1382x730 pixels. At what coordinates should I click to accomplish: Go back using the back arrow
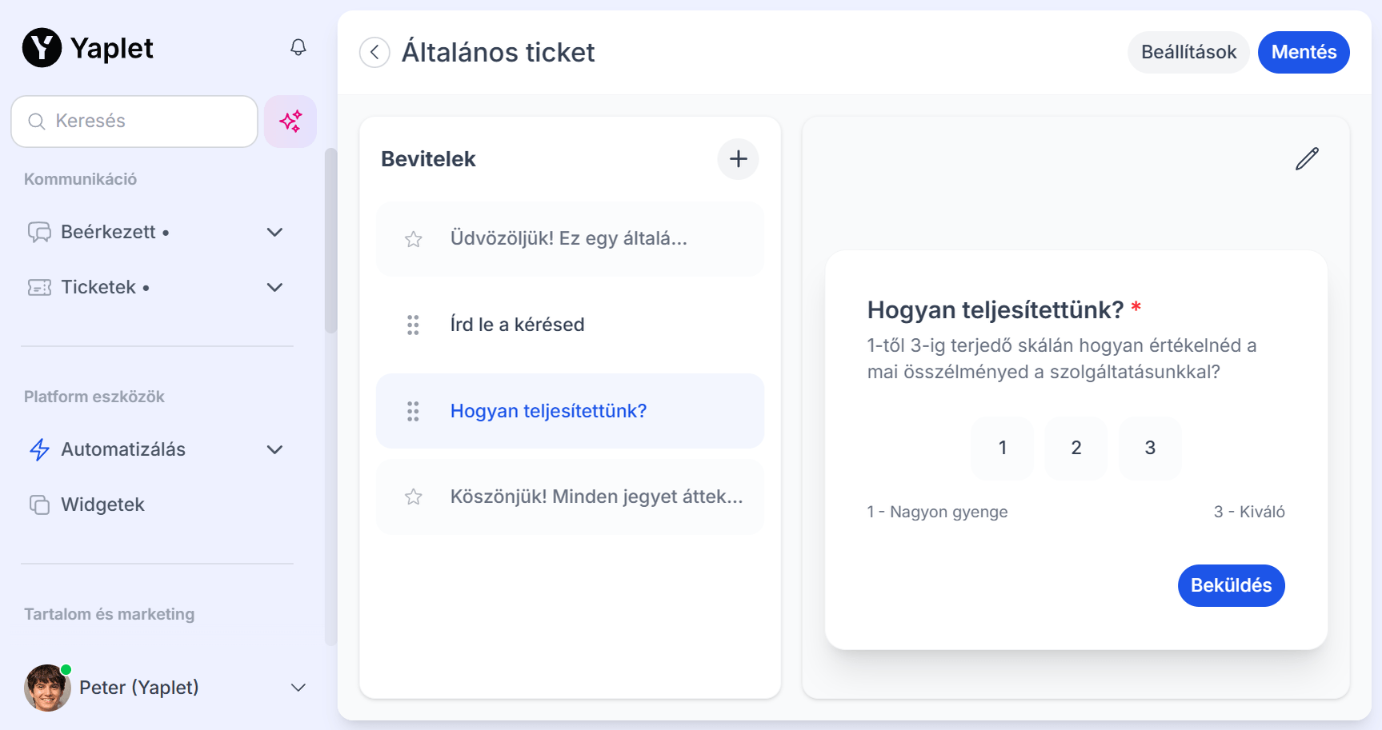(x=374, y=52)
